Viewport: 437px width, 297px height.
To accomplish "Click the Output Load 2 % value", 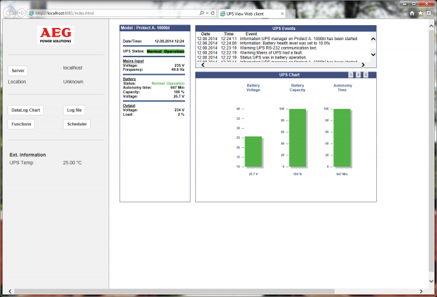I will 181,114.
